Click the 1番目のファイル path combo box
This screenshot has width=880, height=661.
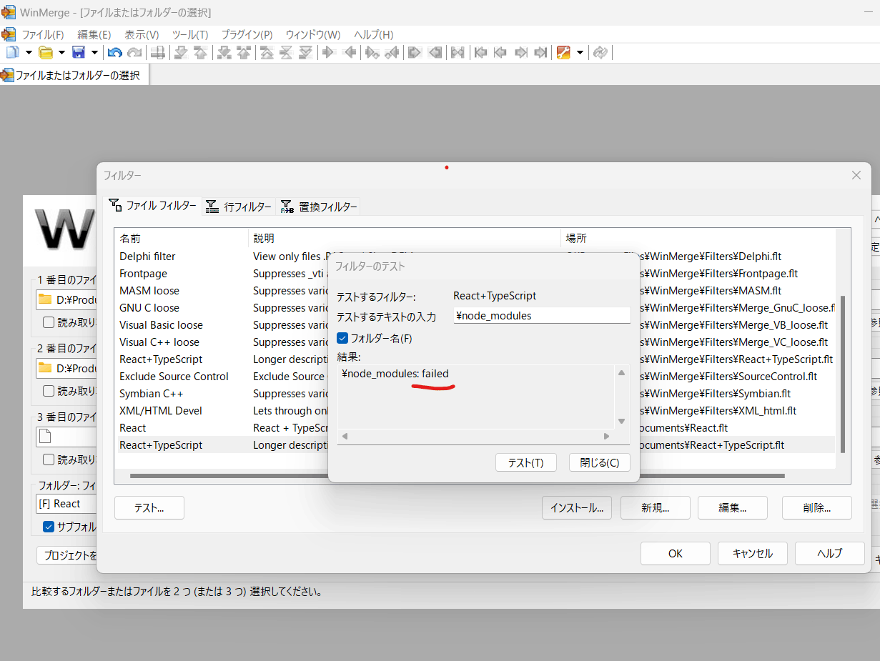(x=66, y=299)
